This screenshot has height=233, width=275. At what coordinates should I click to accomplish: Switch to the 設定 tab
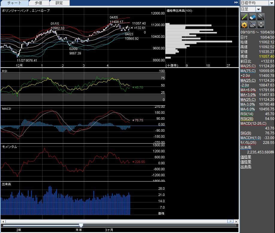(x=59, y=3)
